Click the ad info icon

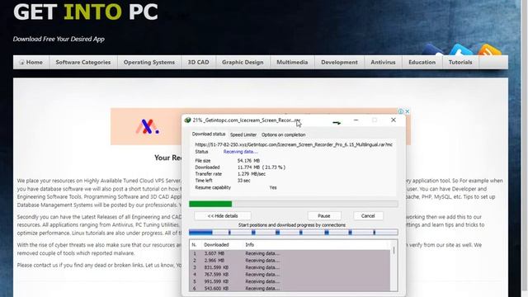tap(401, 111)
